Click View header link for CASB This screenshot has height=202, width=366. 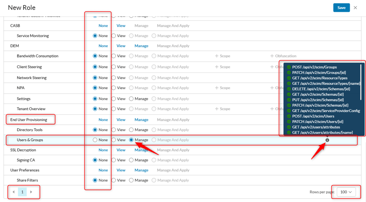(x=121, y=26)
